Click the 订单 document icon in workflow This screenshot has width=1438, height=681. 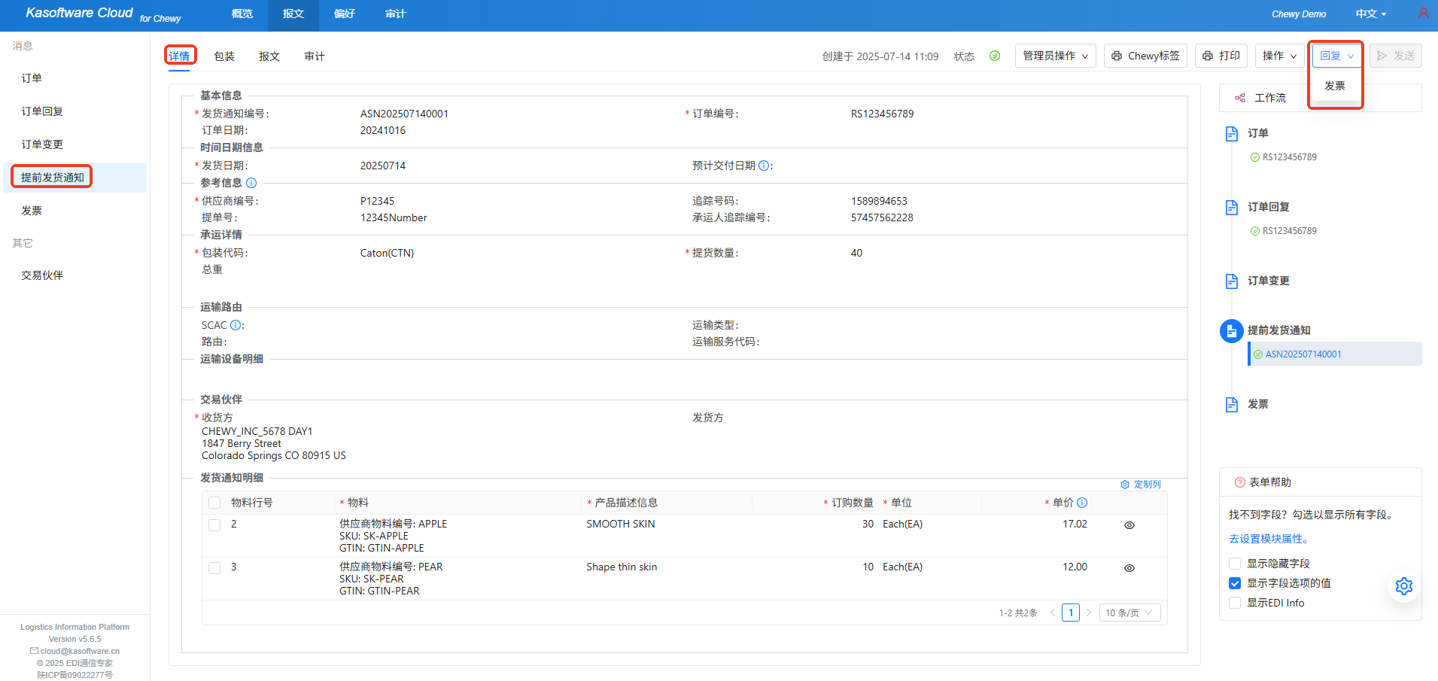1232,134
